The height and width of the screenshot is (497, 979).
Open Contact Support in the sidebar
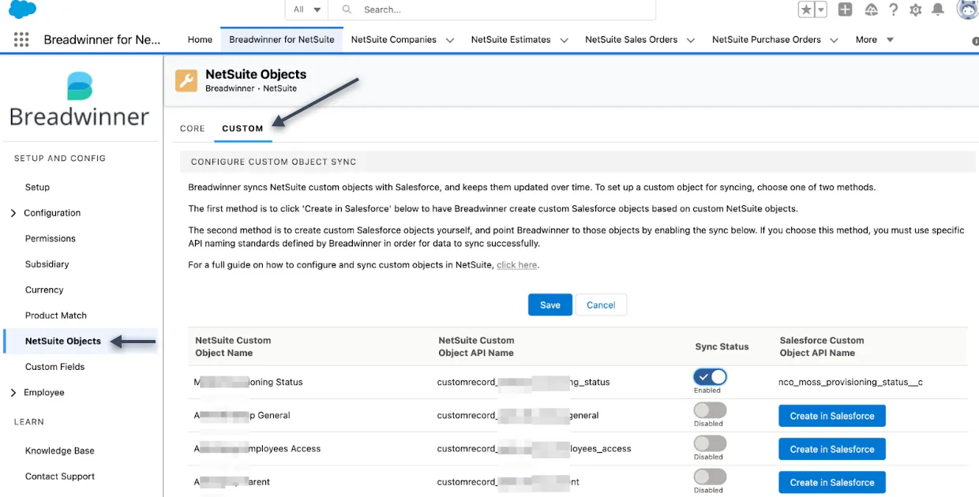click(60, 476)
